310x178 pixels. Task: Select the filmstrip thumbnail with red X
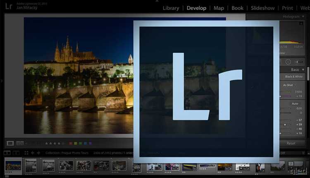point(260,168)
